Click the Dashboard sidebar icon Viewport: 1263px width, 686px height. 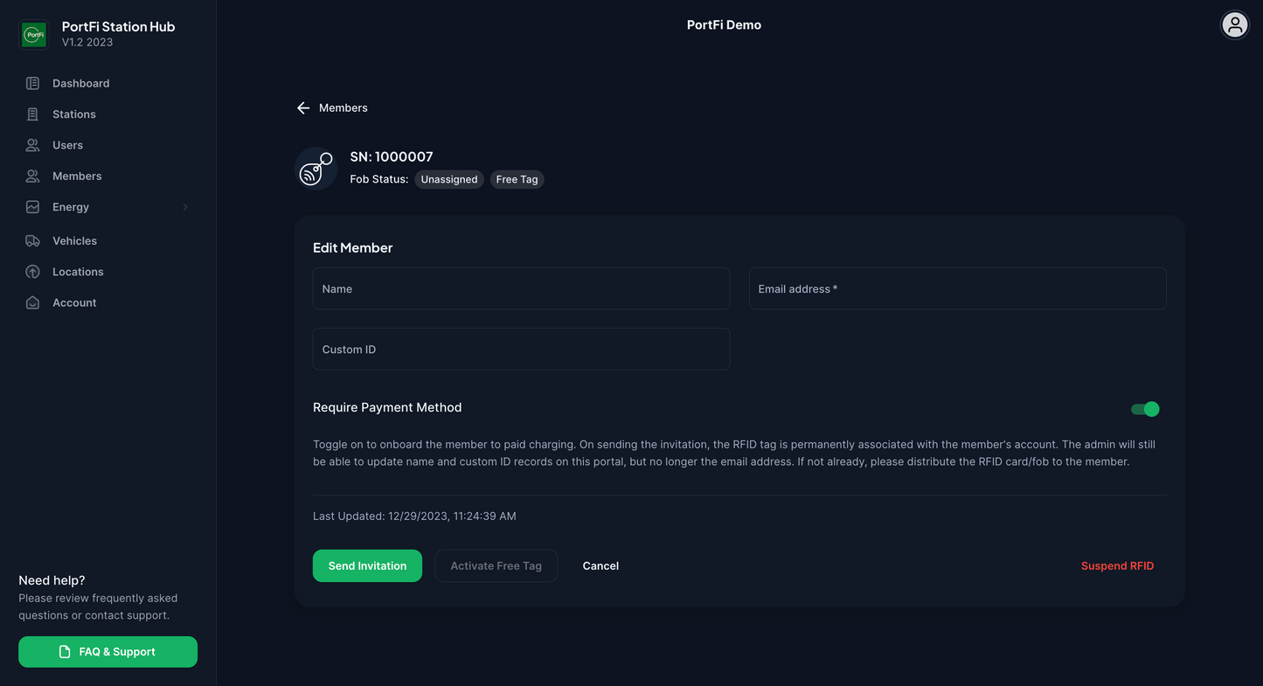pos(32,84)
